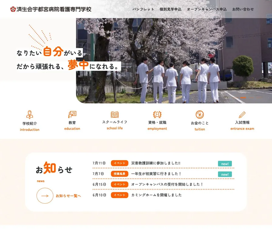The height and width of the screenshot is (234, 272).
Task: Open the 教育 label link
Action: tap(72, 122)
